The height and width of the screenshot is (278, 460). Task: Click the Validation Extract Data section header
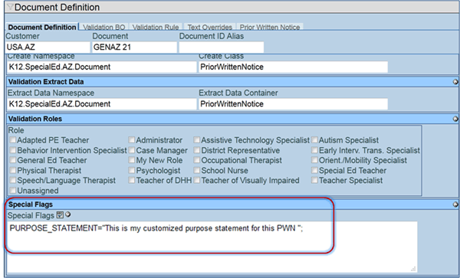232,82
